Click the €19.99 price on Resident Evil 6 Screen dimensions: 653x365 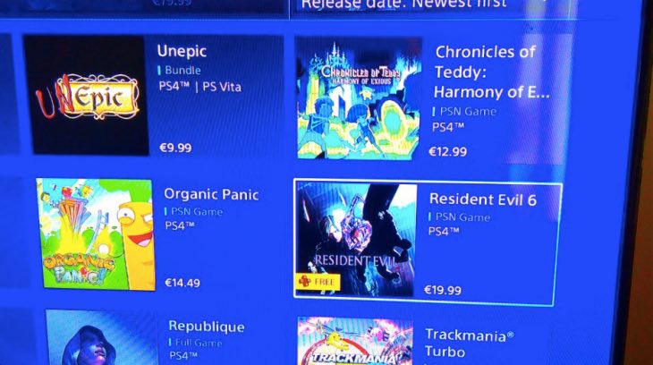pos(442,290)
